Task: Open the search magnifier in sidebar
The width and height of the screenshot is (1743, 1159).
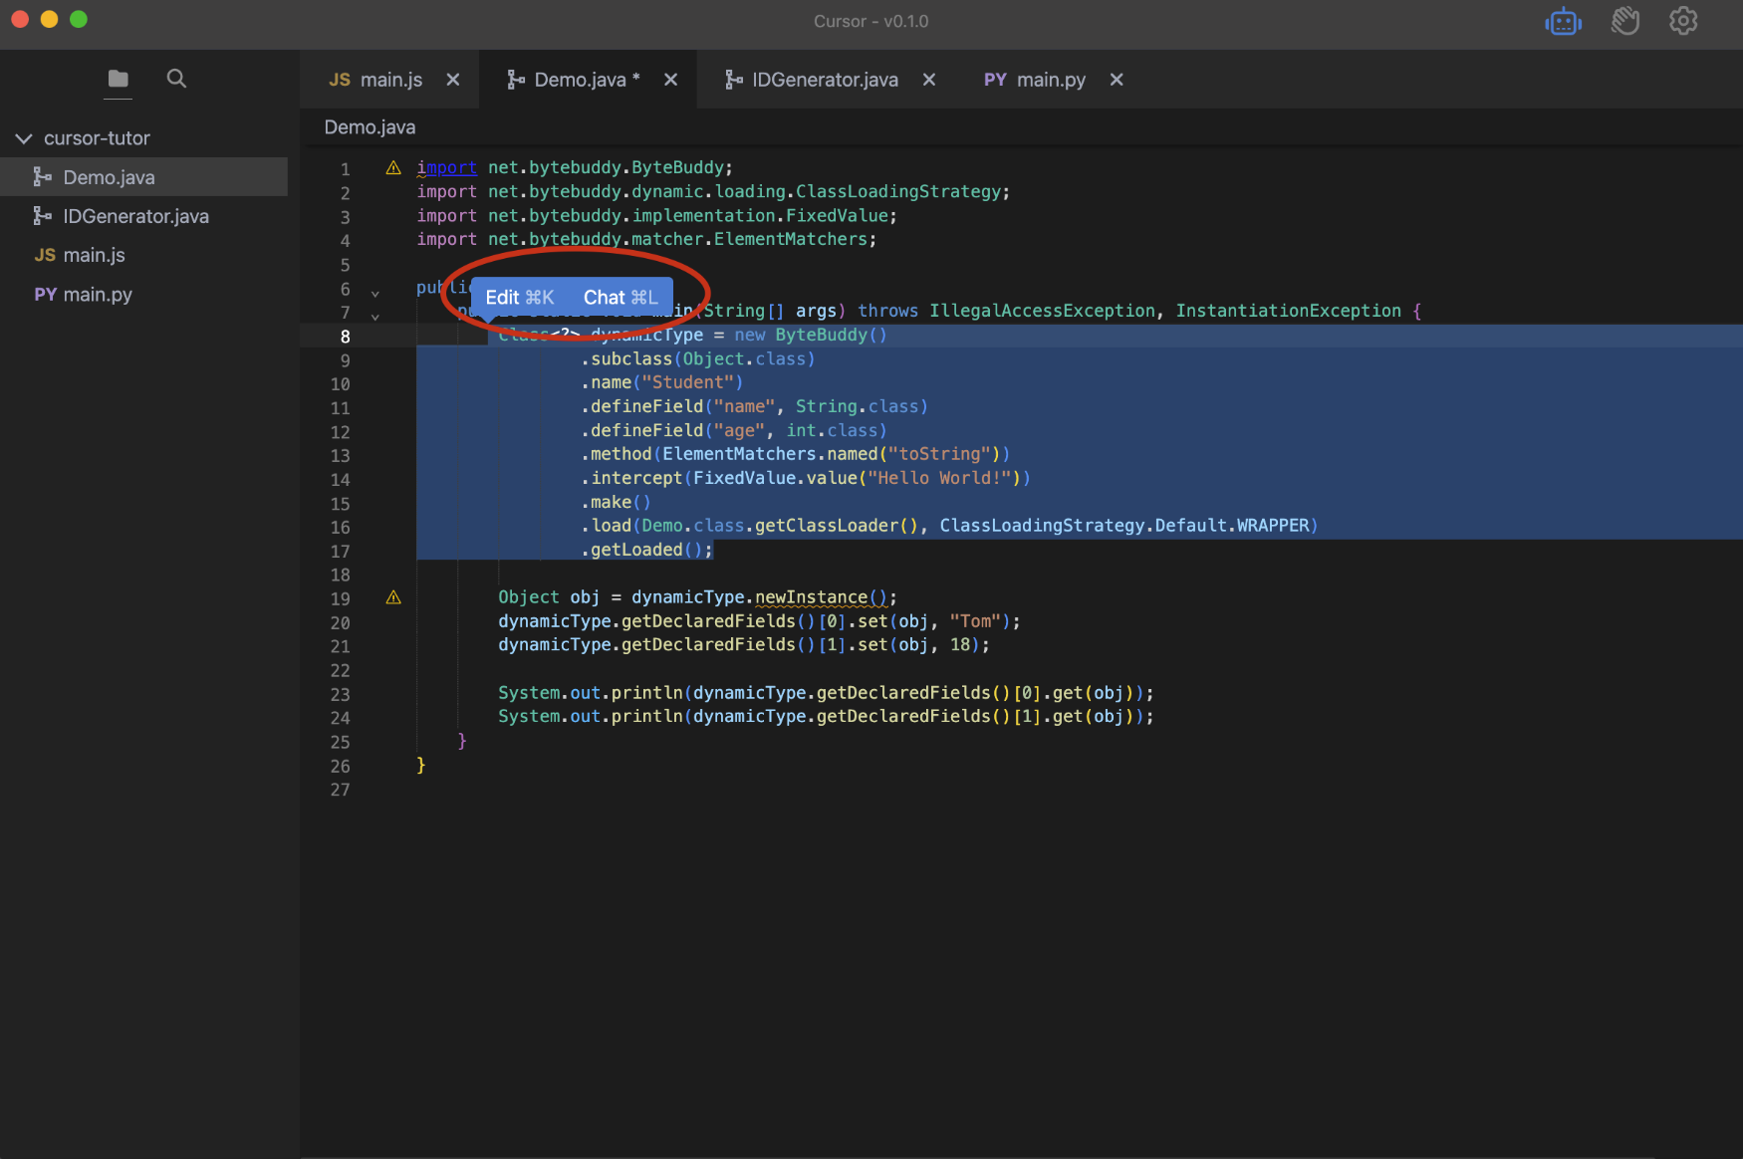Action: click(x=176, y=78)
